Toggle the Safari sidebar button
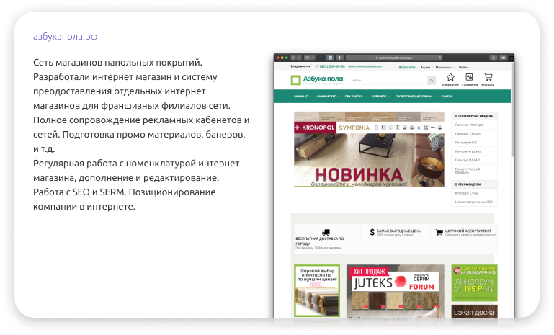 (307, 58)
